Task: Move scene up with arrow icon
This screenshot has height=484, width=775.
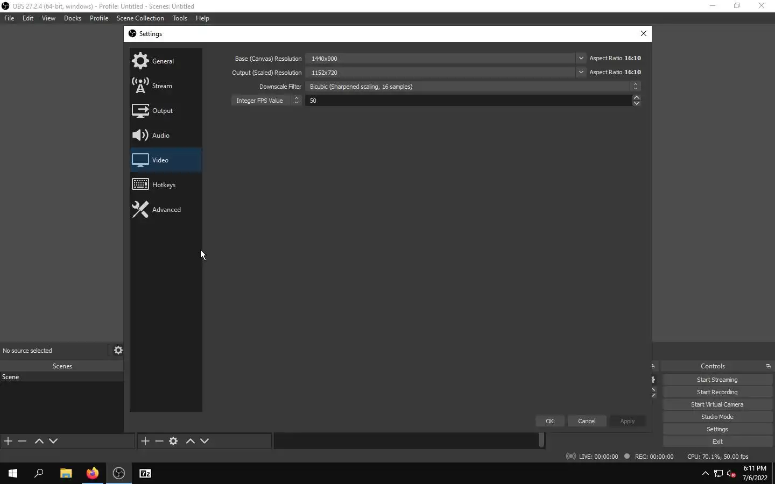Action: click(39, 441)
